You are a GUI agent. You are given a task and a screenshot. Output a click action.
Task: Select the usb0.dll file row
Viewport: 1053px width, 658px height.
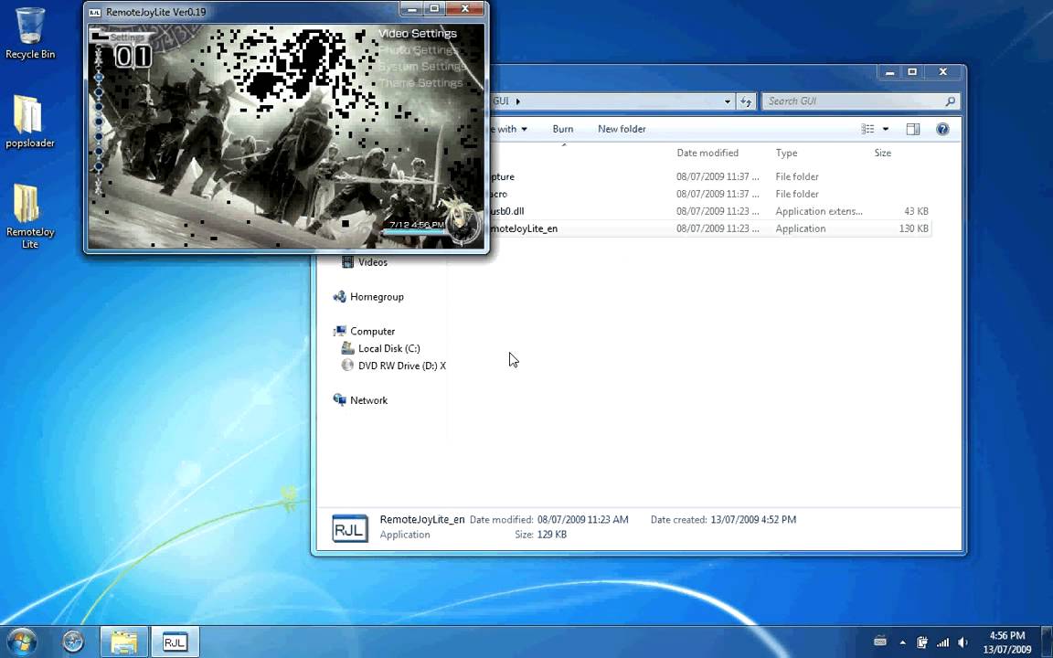(x=710, y=211)
